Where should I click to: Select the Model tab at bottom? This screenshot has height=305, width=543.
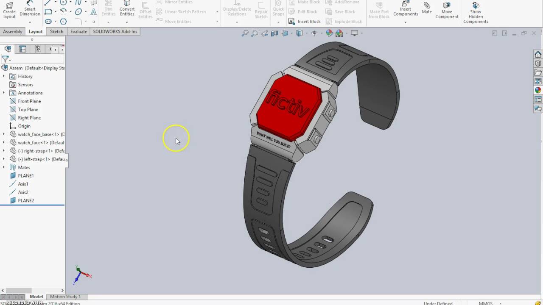[36, 297]
